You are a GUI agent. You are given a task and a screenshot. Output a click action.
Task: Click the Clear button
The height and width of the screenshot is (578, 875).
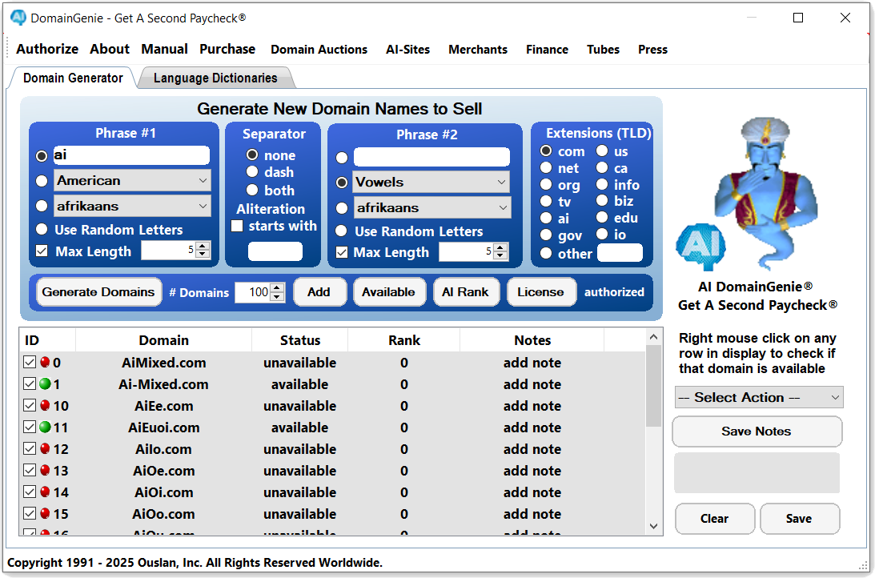point(714,518)
